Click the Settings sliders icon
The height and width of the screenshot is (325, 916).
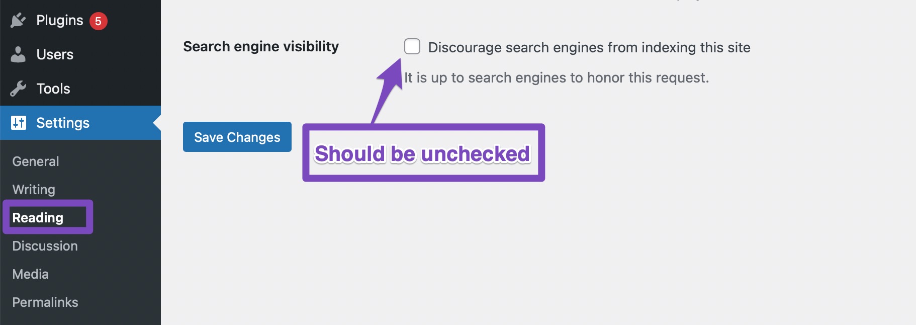[x=18, y=123]
